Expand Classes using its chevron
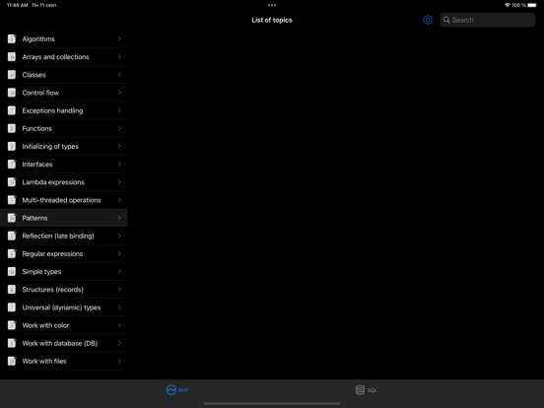This screenshot has width=544, height=408. pyautogui.click(x=119, y=75)
